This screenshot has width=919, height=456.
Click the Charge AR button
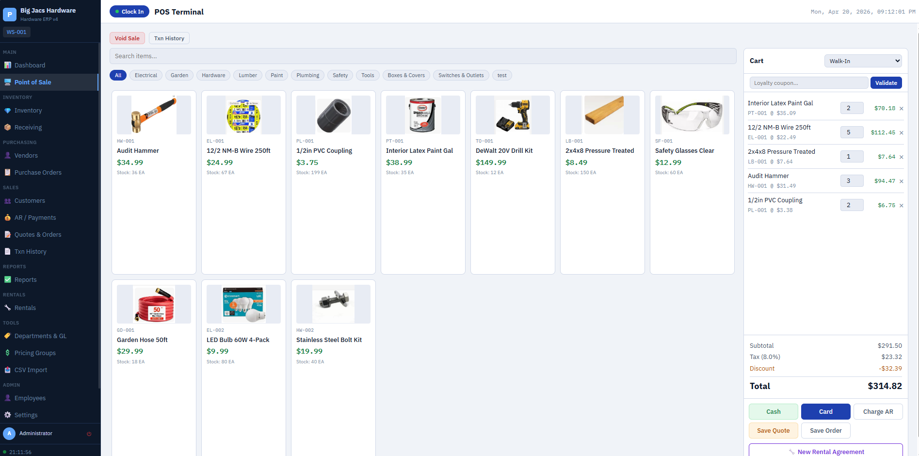click(x=878, y=412)
